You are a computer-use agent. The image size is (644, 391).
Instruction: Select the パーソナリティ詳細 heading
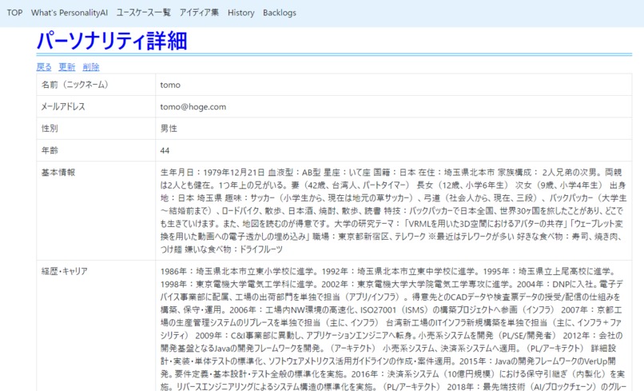click(x=112, y=41)
